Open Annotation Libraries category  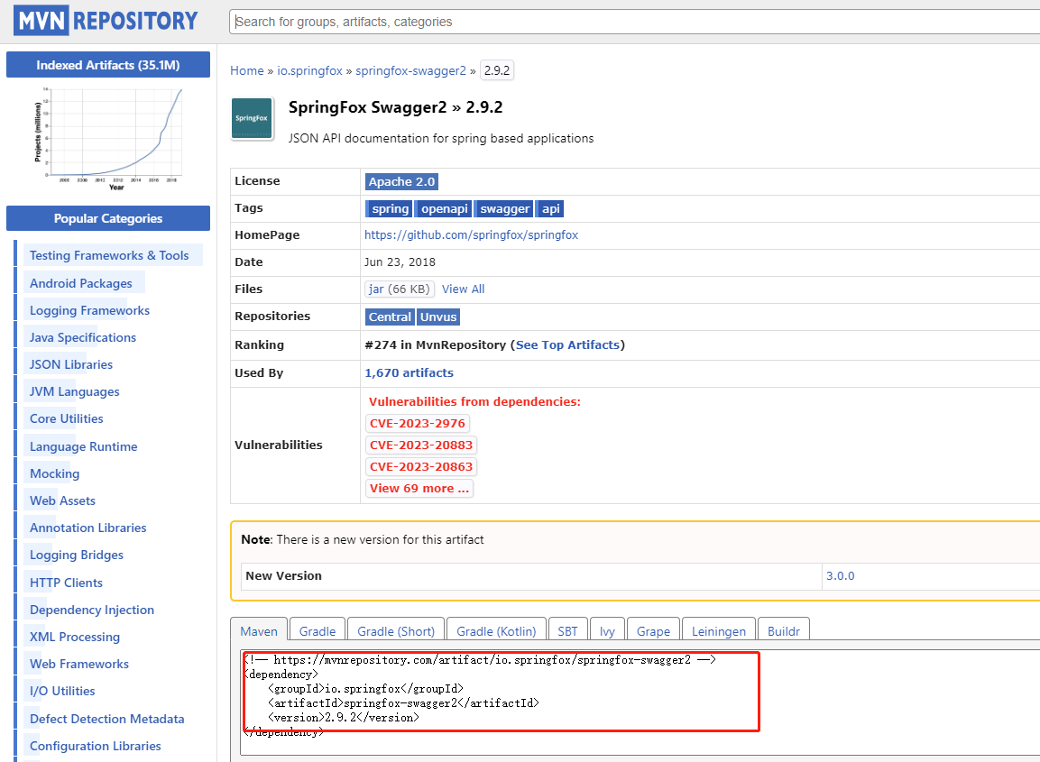pos(88,528)
